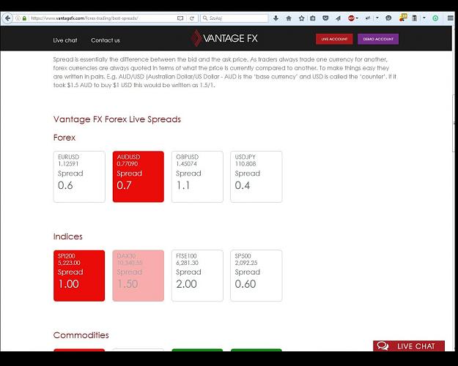
Task: Go back with the browser back arrow
Action: (x=7, y=18)
